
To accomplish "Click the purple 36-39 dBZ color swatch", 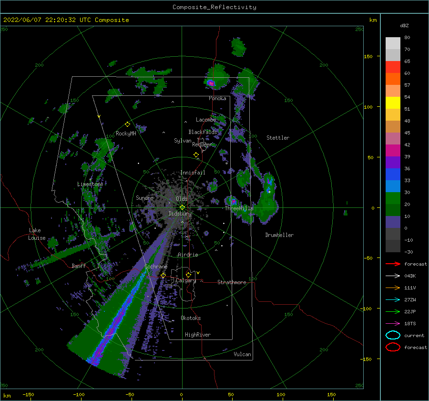I will 393,163.
